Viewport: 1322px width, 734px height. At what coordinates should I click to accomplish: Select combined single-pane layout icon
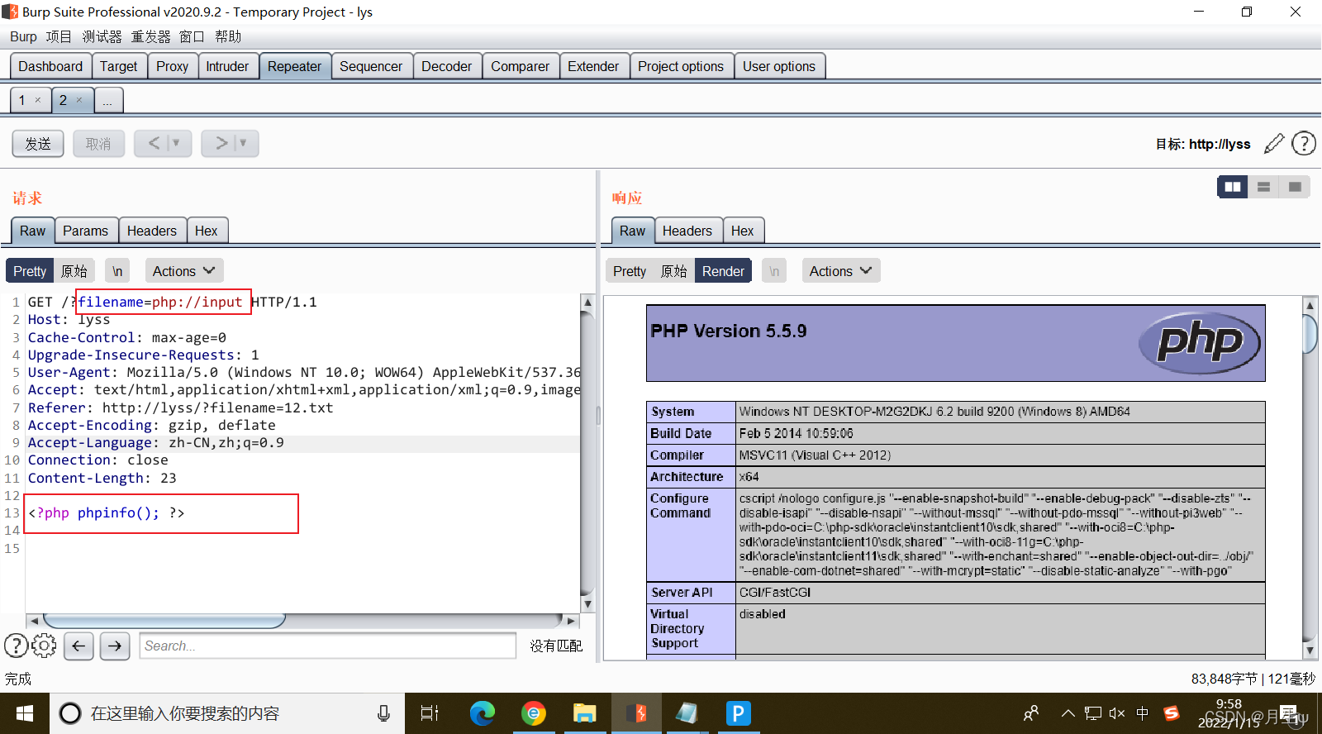tap(1295, 187)
